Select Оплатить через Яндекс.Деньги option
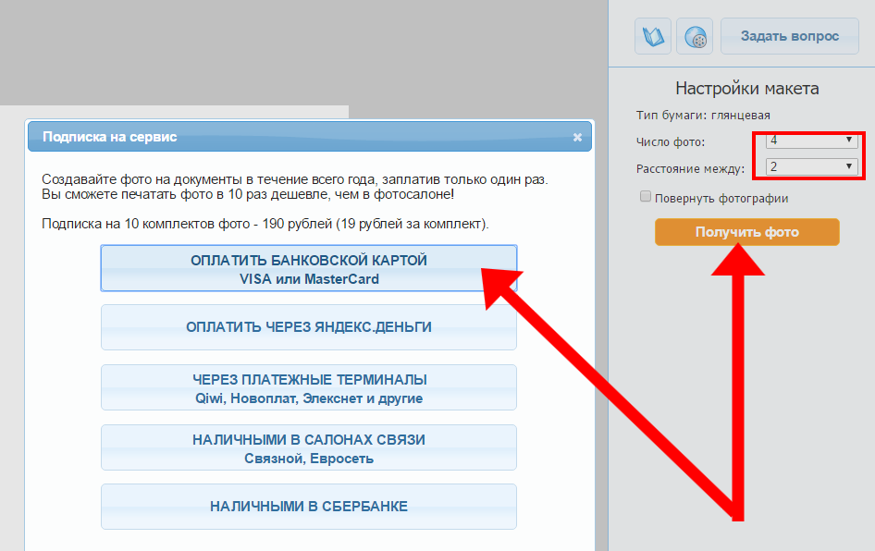This screenshot has height=551, width=875. [308, 327]
